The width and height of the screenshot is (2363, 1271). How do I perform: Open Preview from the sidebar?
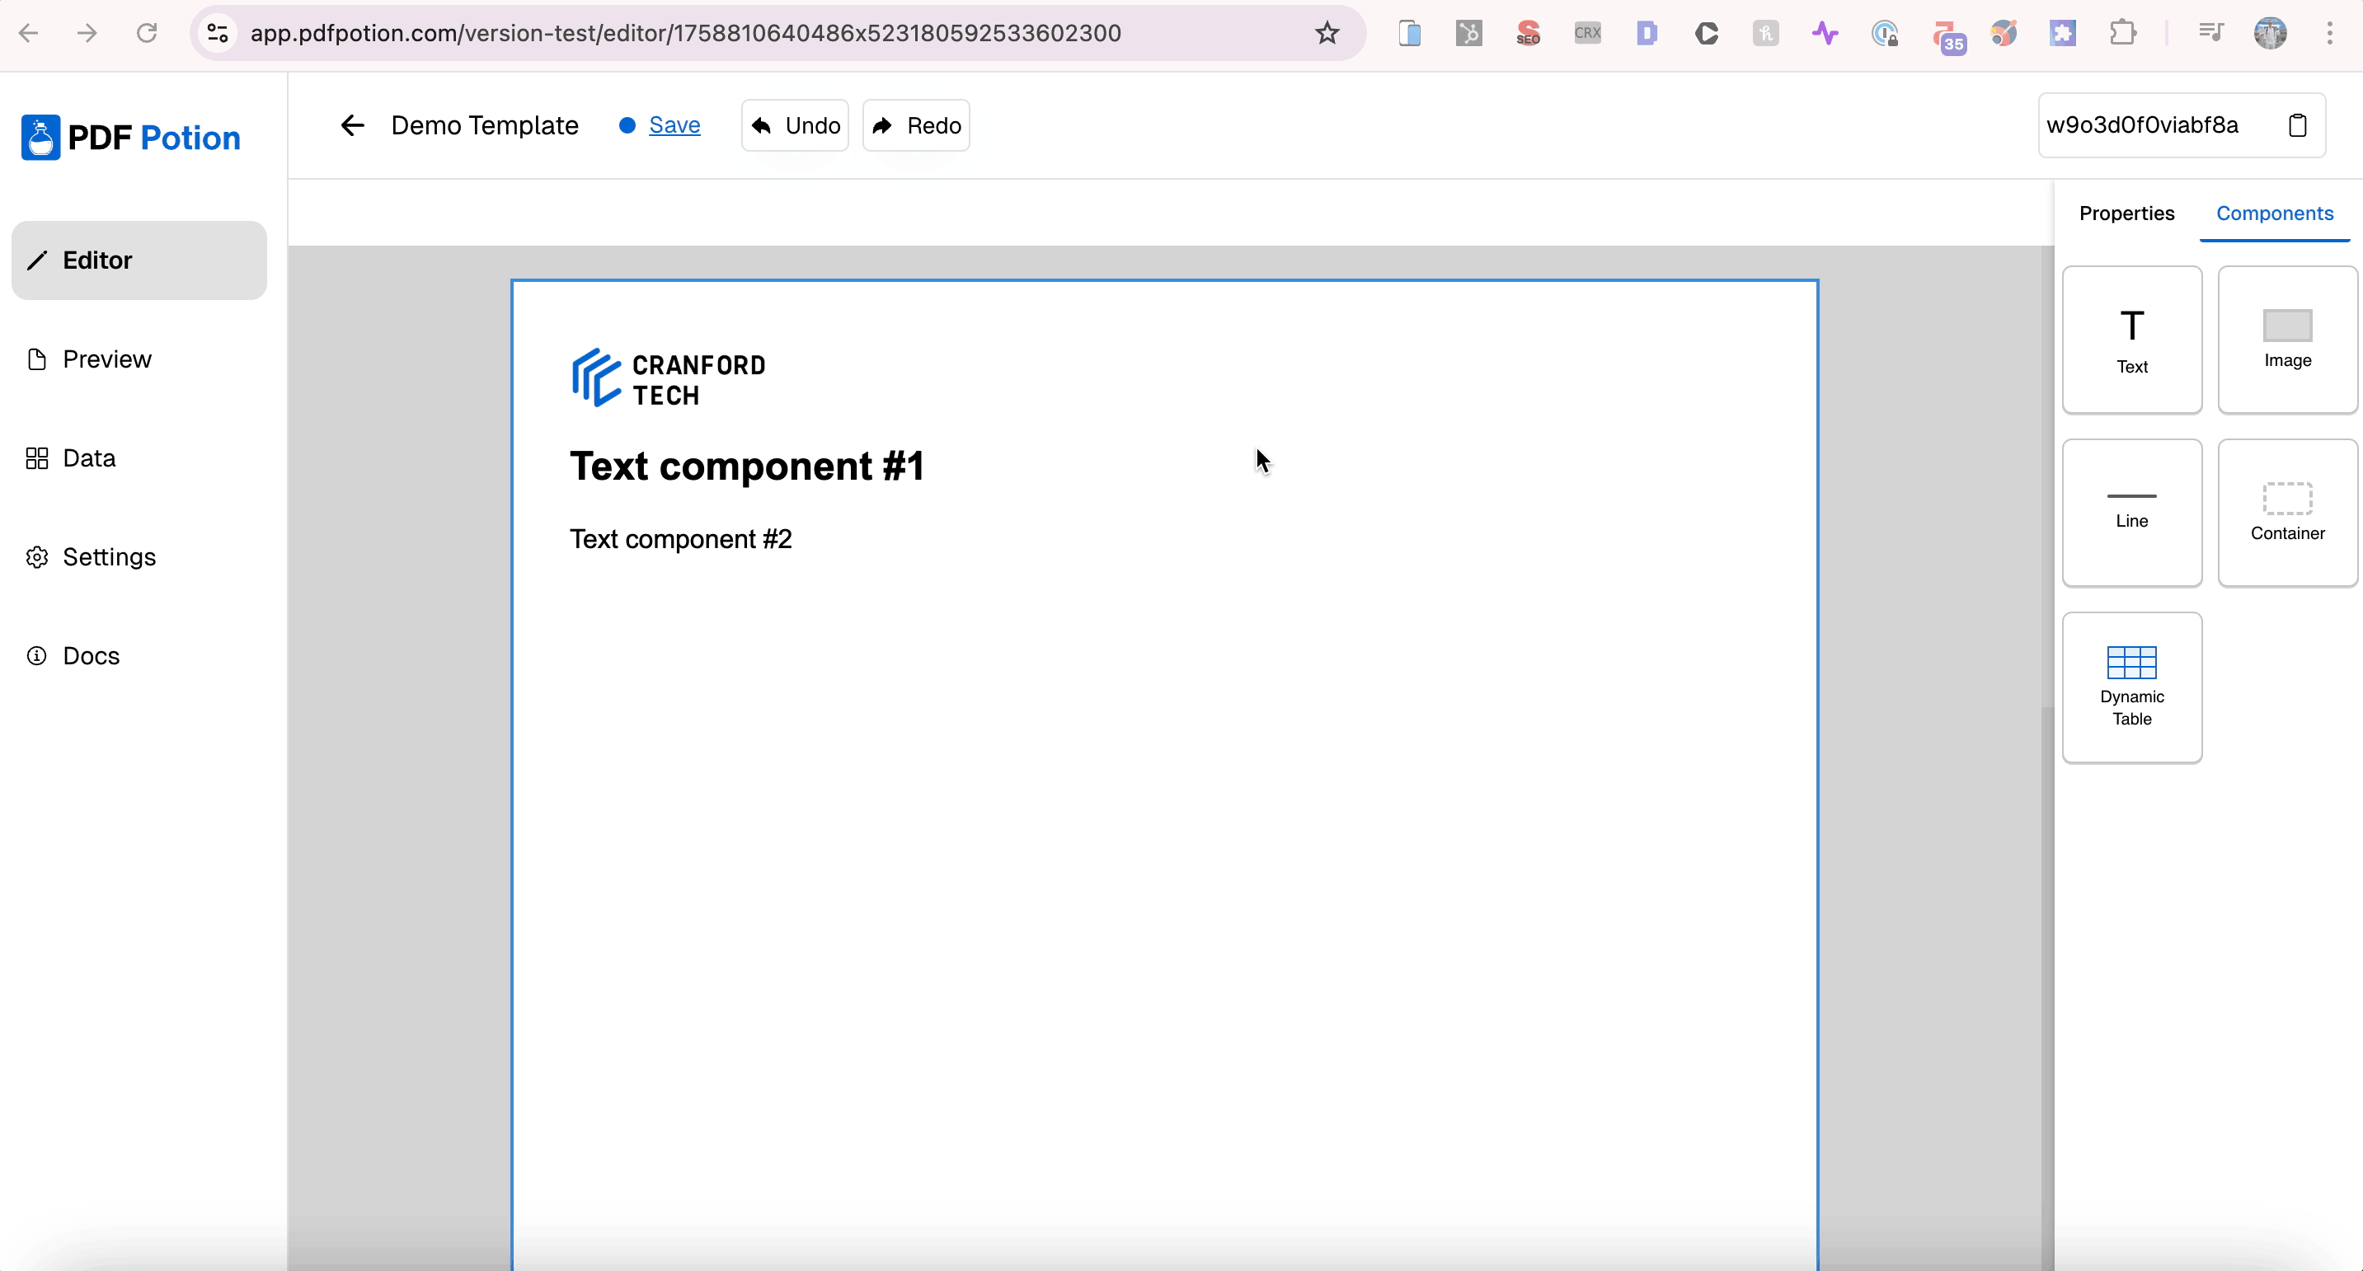[106, 359]
